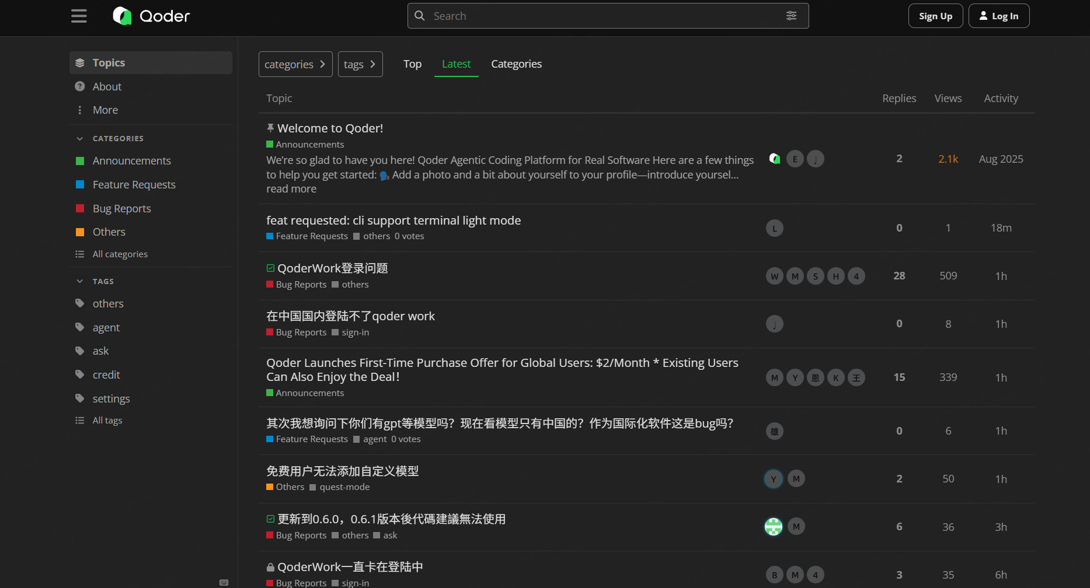Open the tags filter dropdown

point(360,64)
